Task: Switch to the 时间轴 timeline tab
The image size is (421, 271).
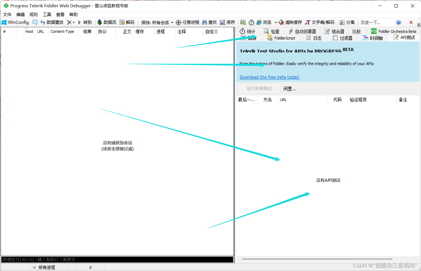Action: (372, 38)
